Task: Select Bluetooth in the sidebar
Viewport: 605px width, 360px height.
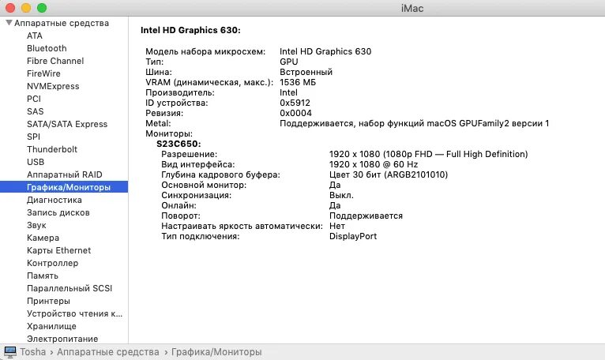Action: 47,48
